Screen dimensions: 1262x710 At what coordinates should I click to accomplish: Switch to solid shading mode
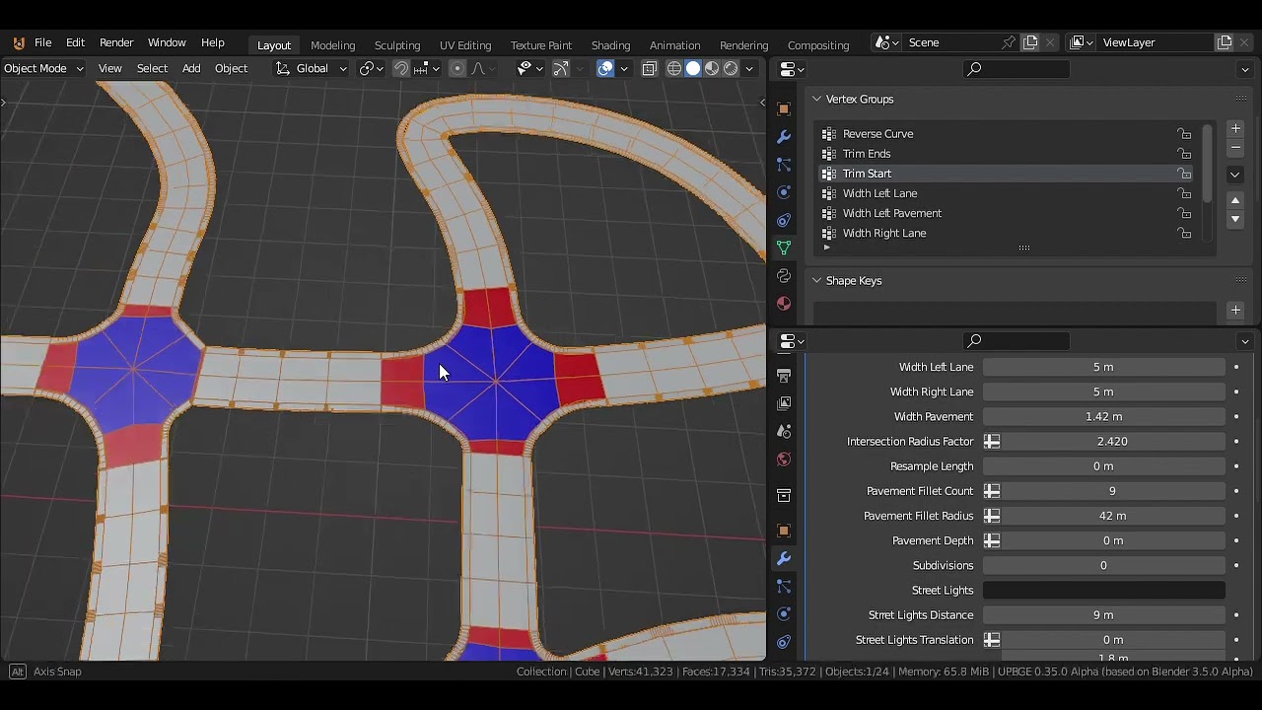pos(693,68)
